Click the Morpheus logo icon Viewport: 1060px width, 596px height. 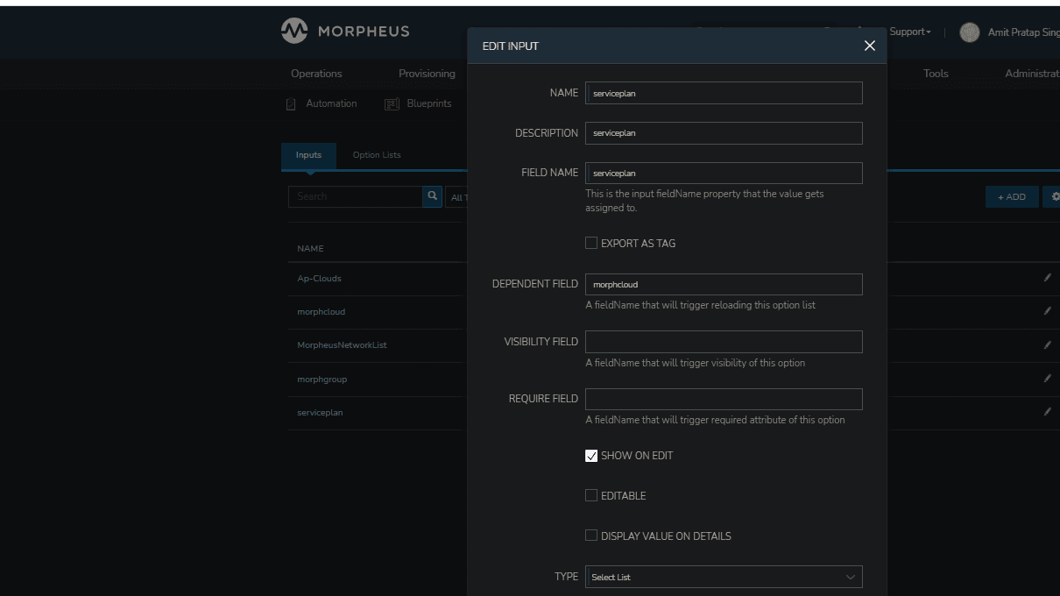[x=294, y=31]
